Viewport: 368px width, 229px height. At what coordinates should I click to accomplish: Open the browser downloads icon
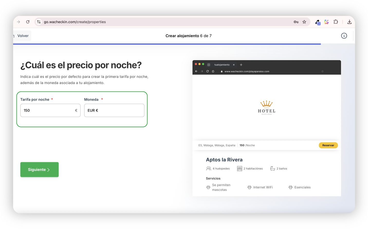(x=349, y=22)
